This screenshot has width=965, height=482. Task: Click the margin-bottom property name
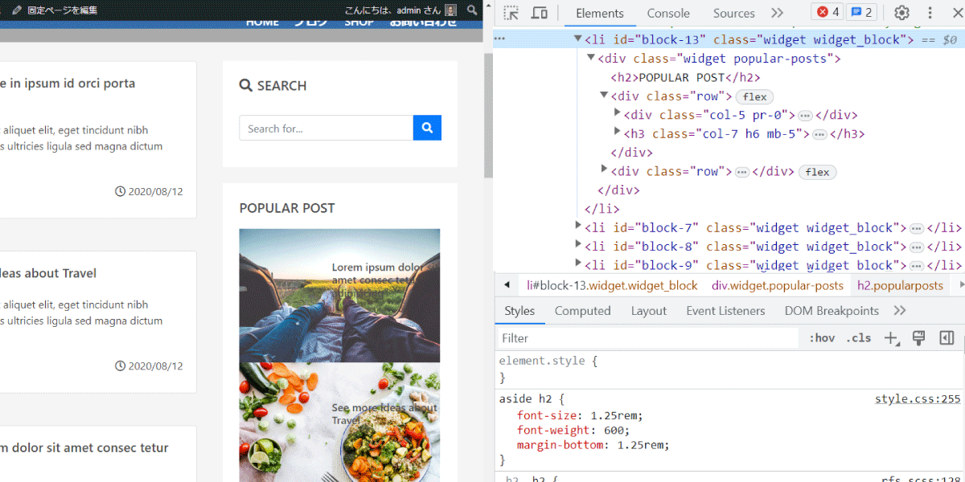561,445
